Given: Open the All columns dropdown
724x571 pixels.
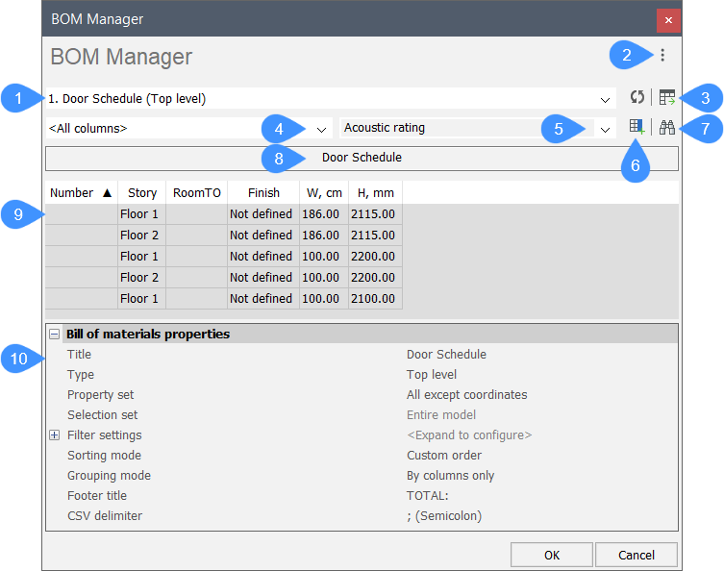Looking at the screenshot, I should coord(322,128).
